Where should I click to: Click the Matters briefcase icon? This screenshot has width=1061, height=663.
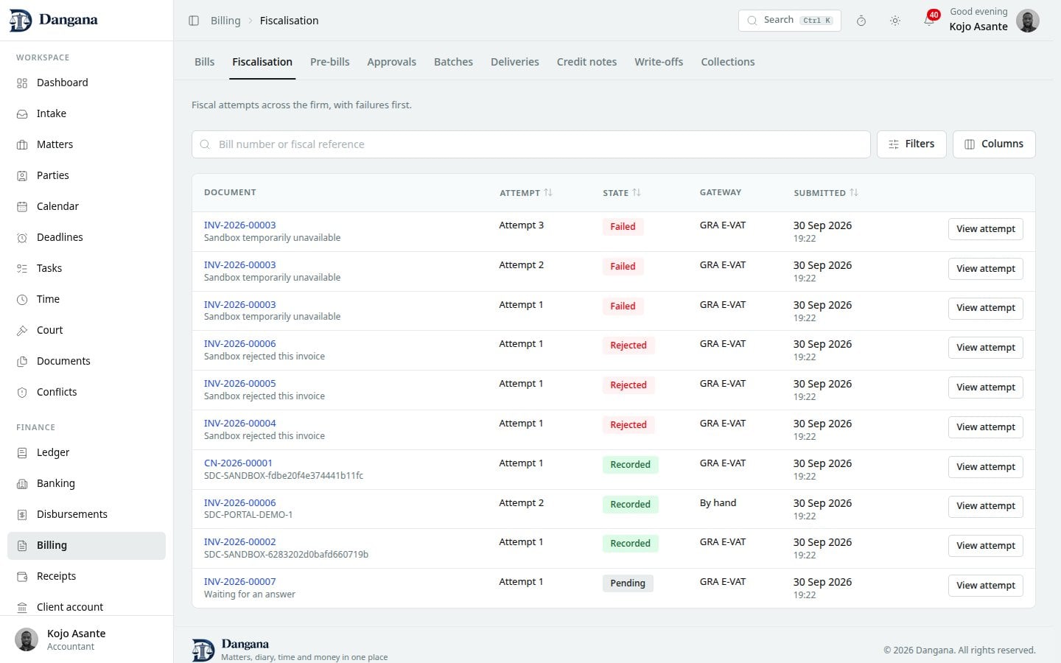coord(22,145)
